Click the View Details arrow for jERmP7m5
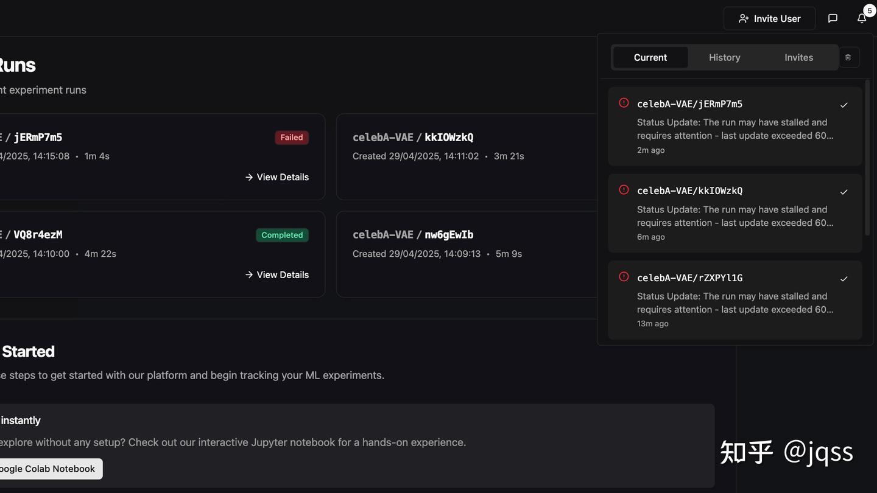 click(276, 177)
